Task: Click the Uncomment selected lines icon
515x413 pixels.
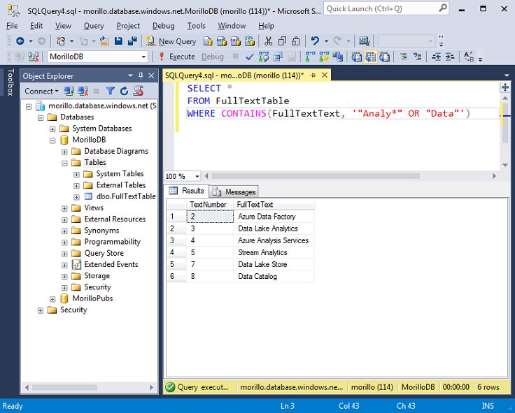Action: click(x=418, y=57)
